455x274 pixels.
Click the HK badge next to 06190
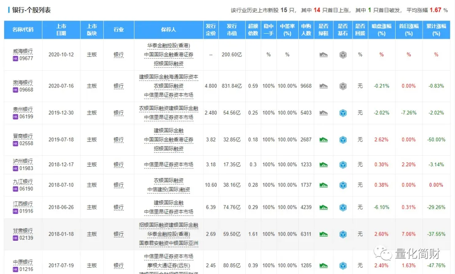click(16, 189)
